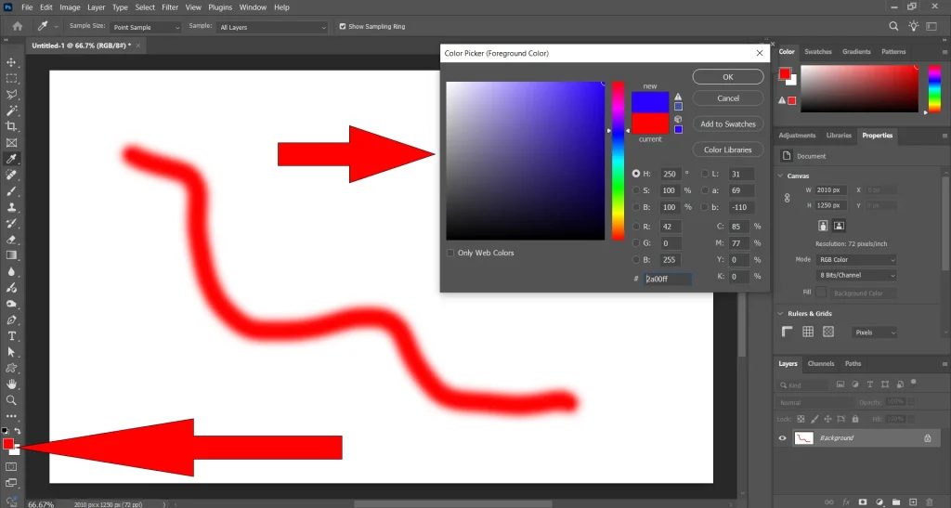Select the Blur tool

11,271
